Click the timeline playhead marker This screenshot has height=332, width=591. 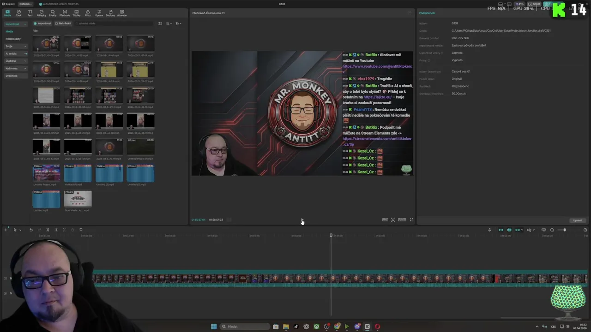(x=331, y=236)
